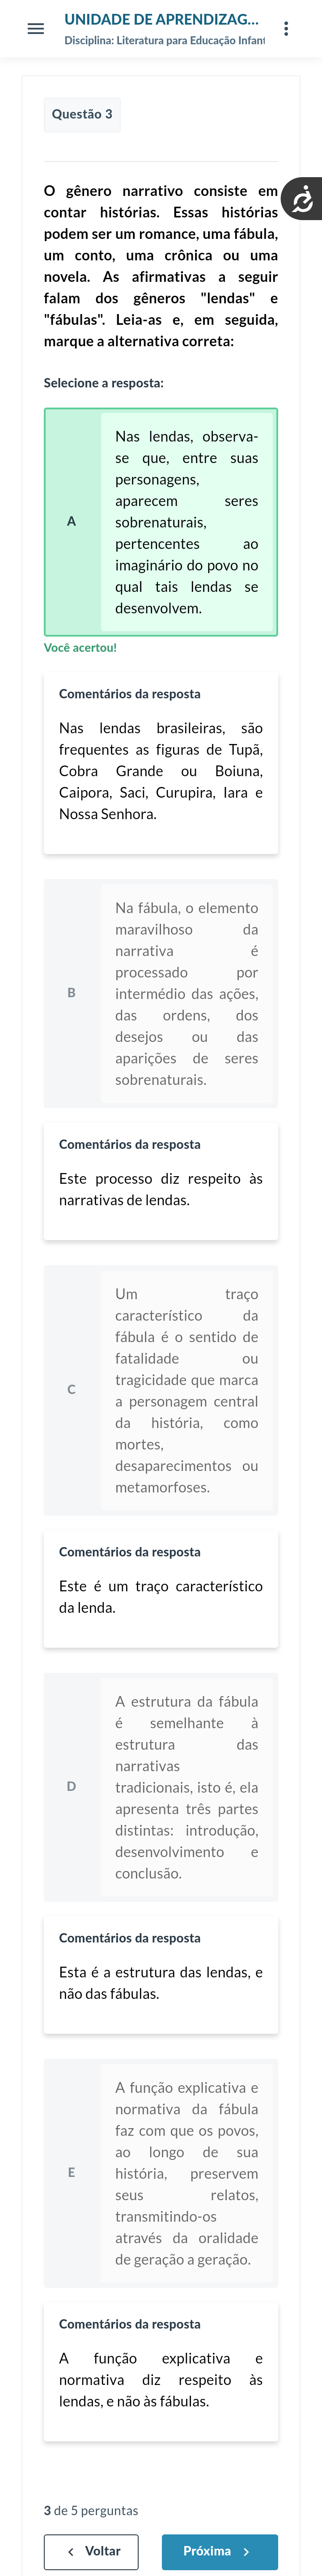Select answer option C about fatalidade

click(186, 1390)
